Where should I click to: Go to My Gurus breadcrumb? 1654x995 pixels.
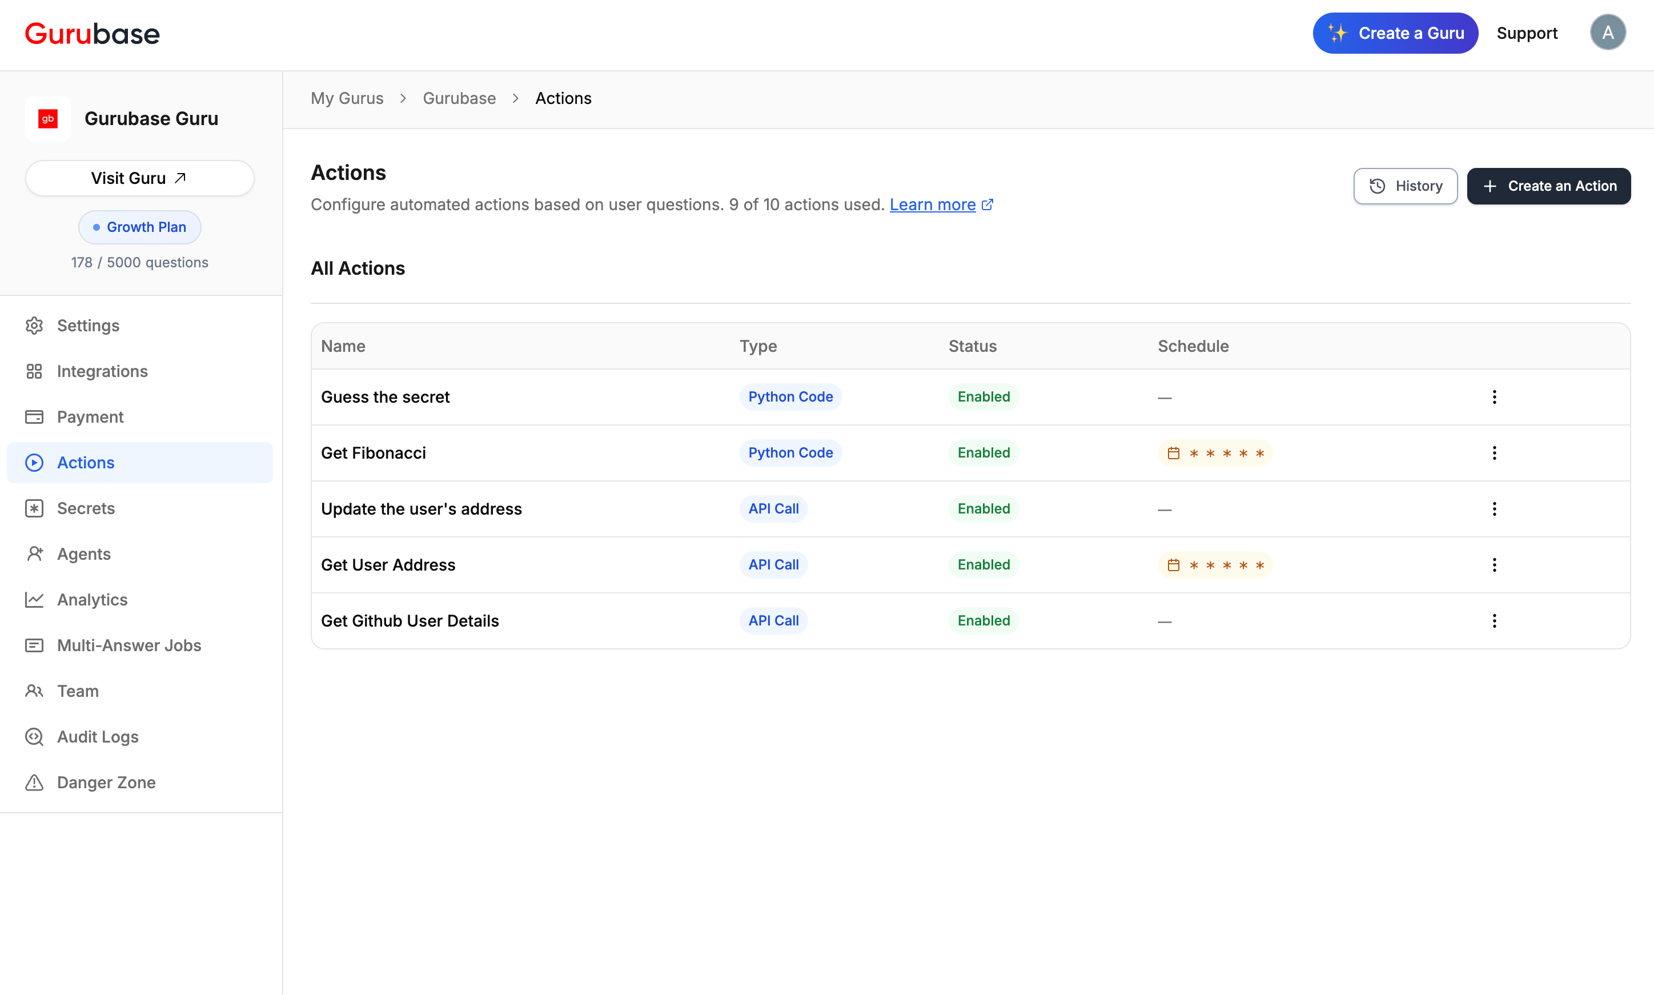(x=347, y=98)
